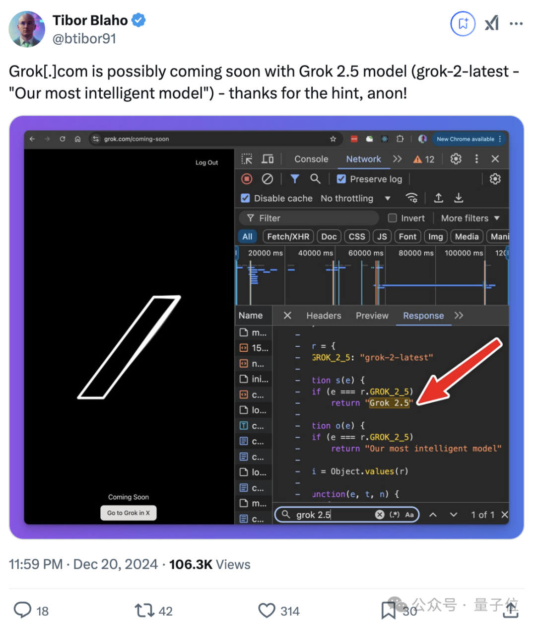Open more DevTools tabs with the chevron
Viewport: 536px width, 626px height.
[x=397, y=159]
